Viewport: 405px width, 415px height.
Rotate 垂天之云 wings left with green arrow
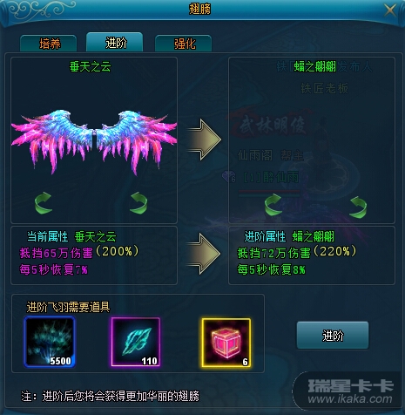pyautogui.click(x=44, y=203)
